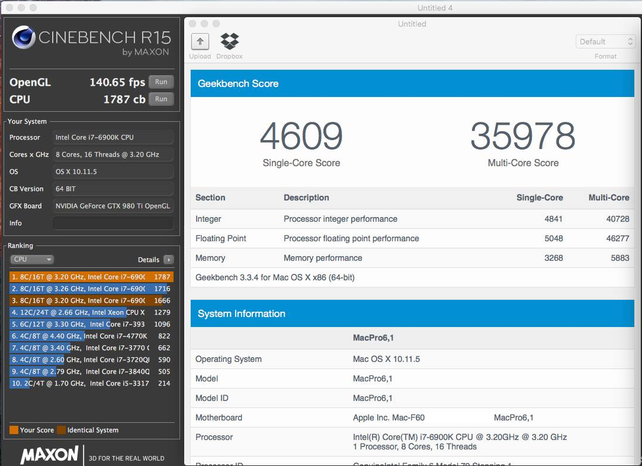Click the Untitled Geekbench window title
The image size is (642, 466).
pyautogui.click(x=412, y=24)
